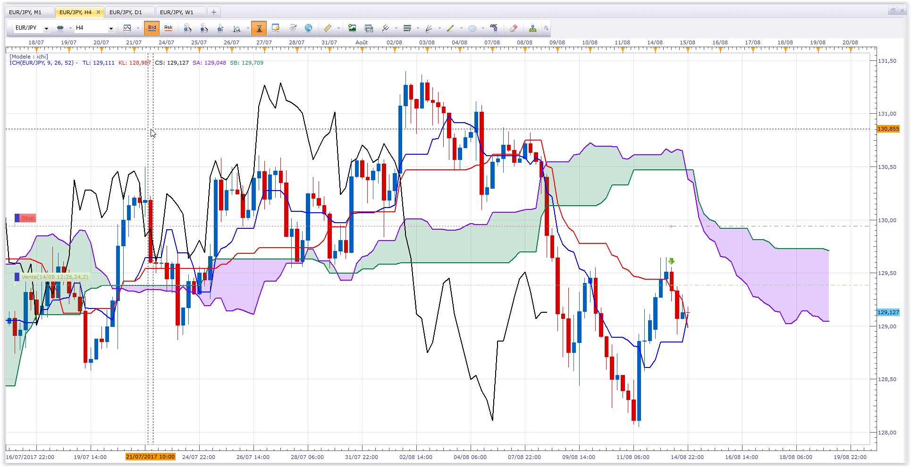
Task: Click the zoom in magnifier icon
Action: 187,28
